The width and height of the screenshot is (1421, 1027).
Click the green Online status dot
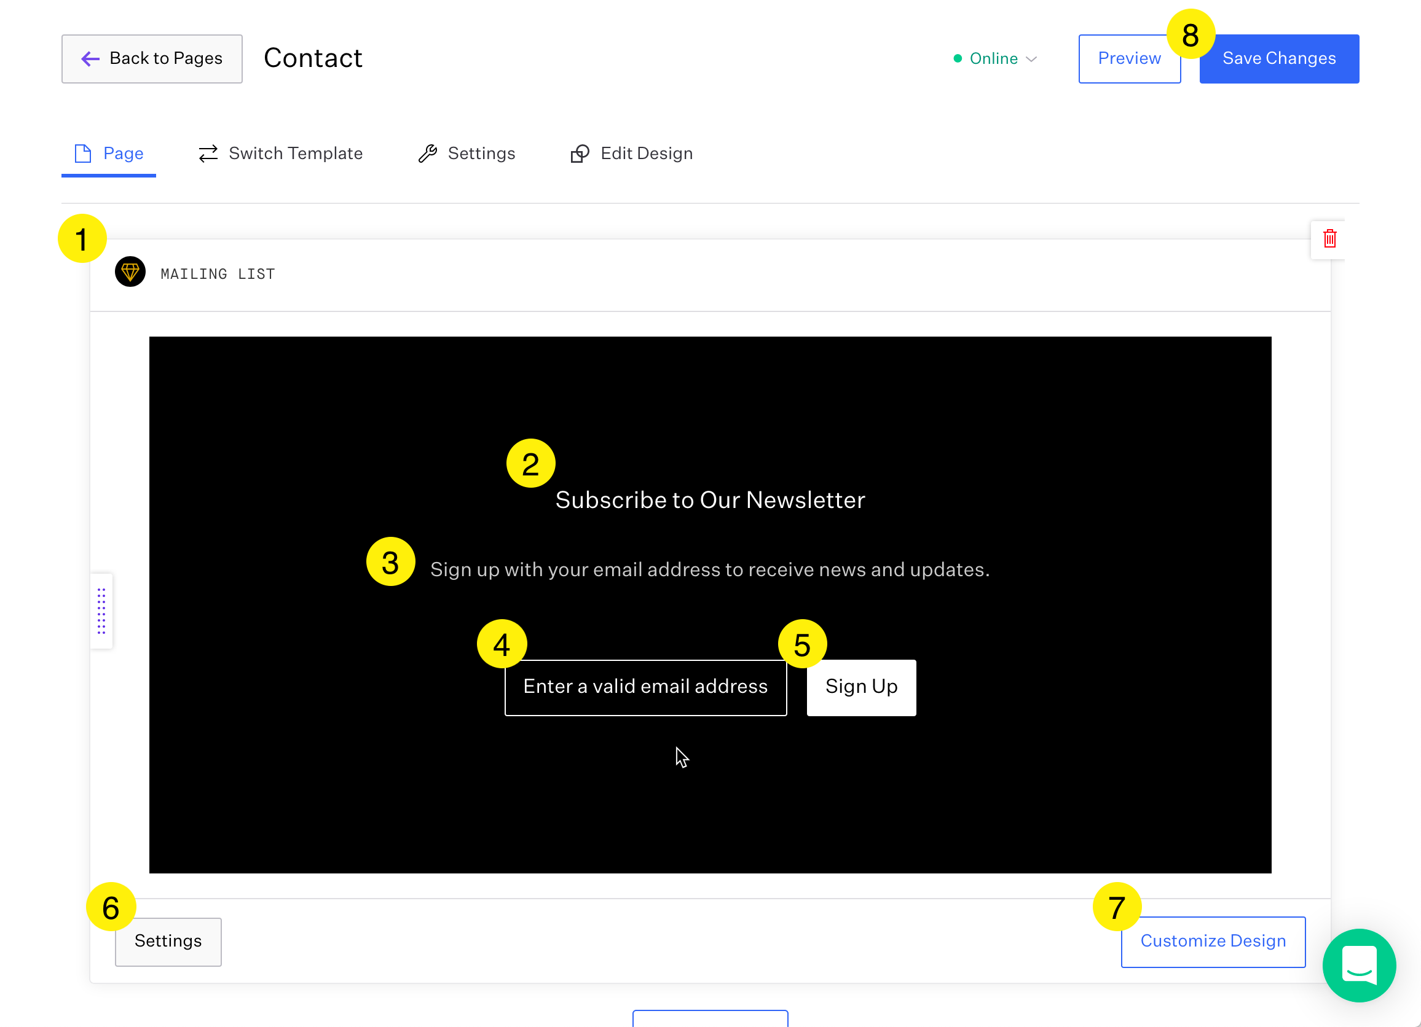958,58
